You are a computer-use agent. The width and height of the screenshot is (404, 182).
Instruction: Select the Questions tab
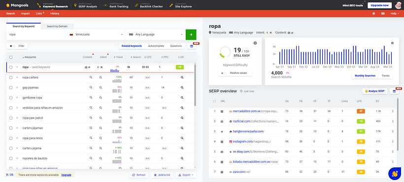[176, 46]
